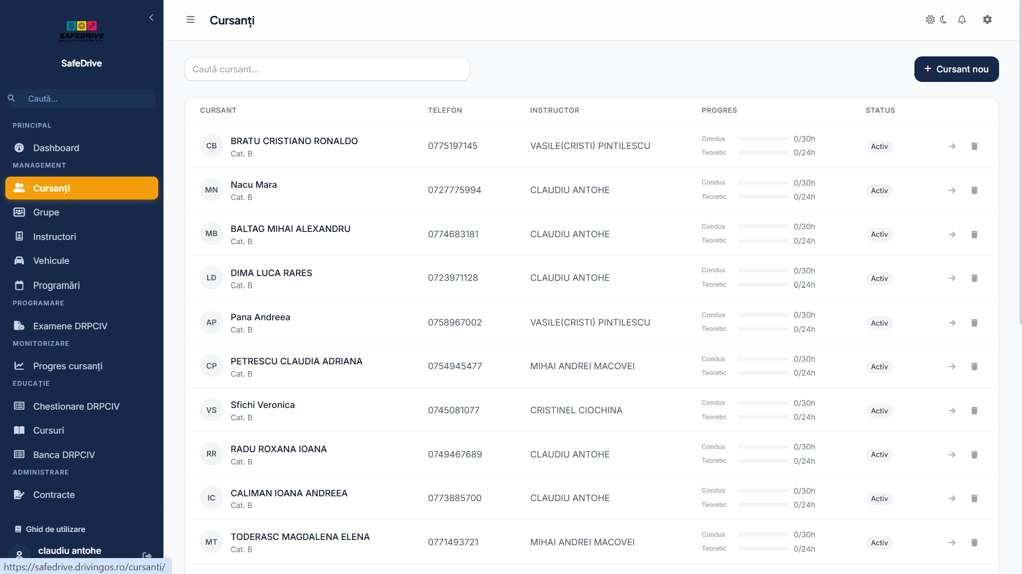Click the STATUS column header
1022x574 pixels.
click(880, 110)
